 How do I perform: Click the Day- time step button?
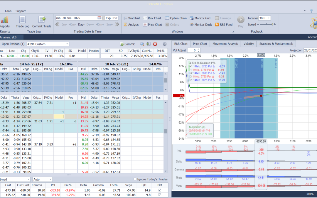point(81,24)
